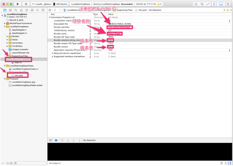233x166 pixels.
Task: Collapse the LoveWatchingNewsTests group
Action: 5,66
